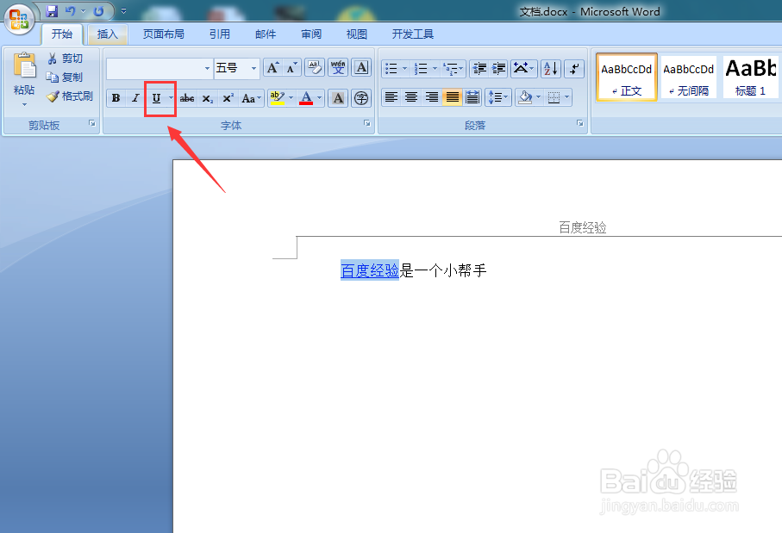Justify the text
Image resolution: width=782 pixels, height=533 pixels.
453,97
